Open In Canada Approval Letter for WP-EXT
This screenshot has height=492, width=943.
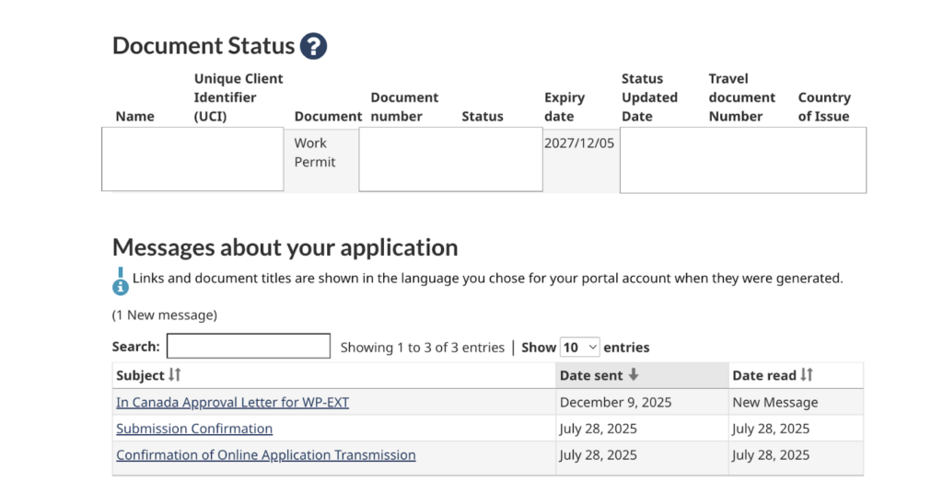(x=232, y=402)
